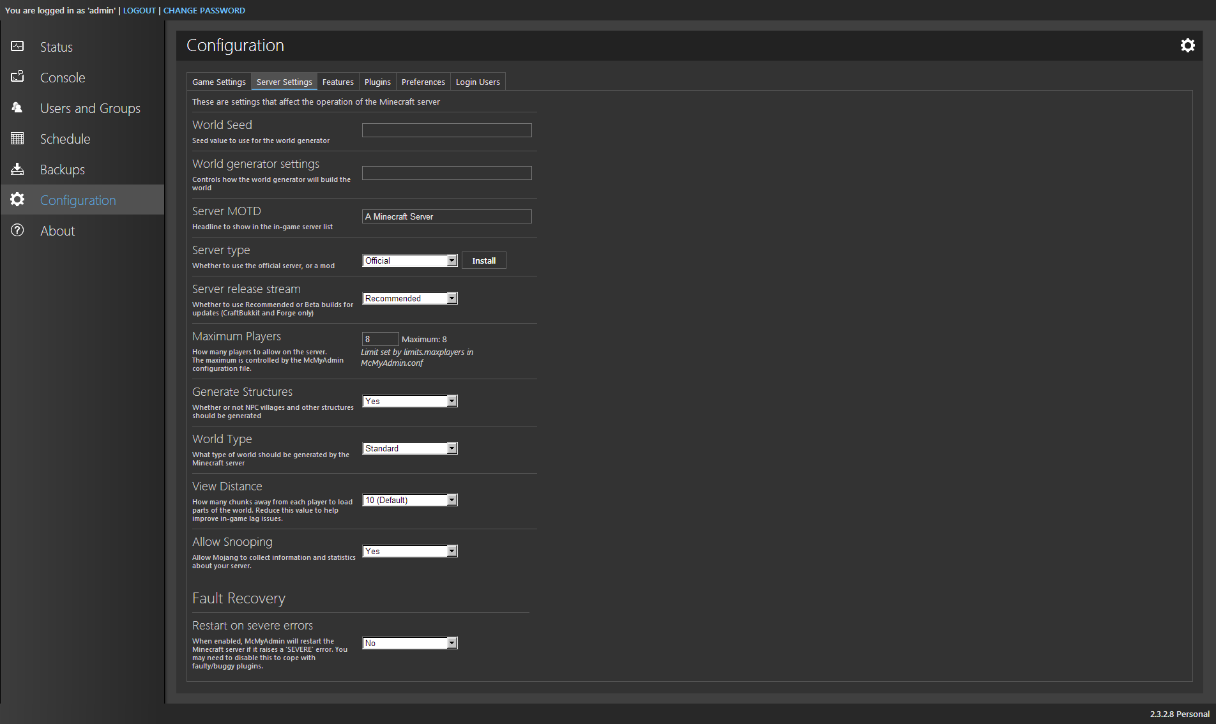Click the 'World Seed' setting label
The width and height of the screenshot is (1216, 724).
(x=222, y=125)
